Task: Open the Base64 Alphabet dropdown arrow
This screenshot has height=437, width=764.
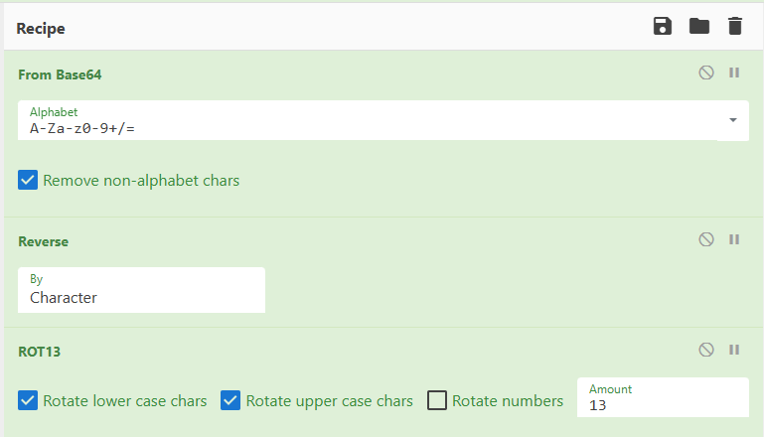Action: click(732, 120)
